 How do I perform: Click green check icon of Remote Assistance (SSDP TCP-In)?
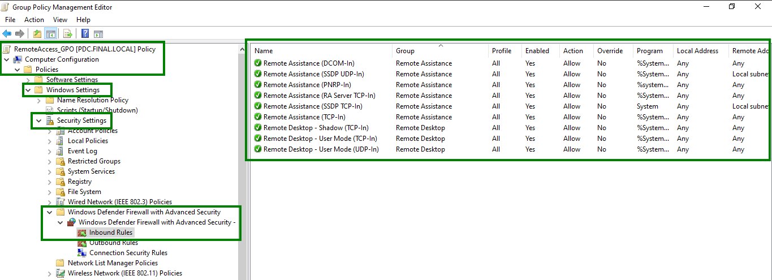[258, 106]
